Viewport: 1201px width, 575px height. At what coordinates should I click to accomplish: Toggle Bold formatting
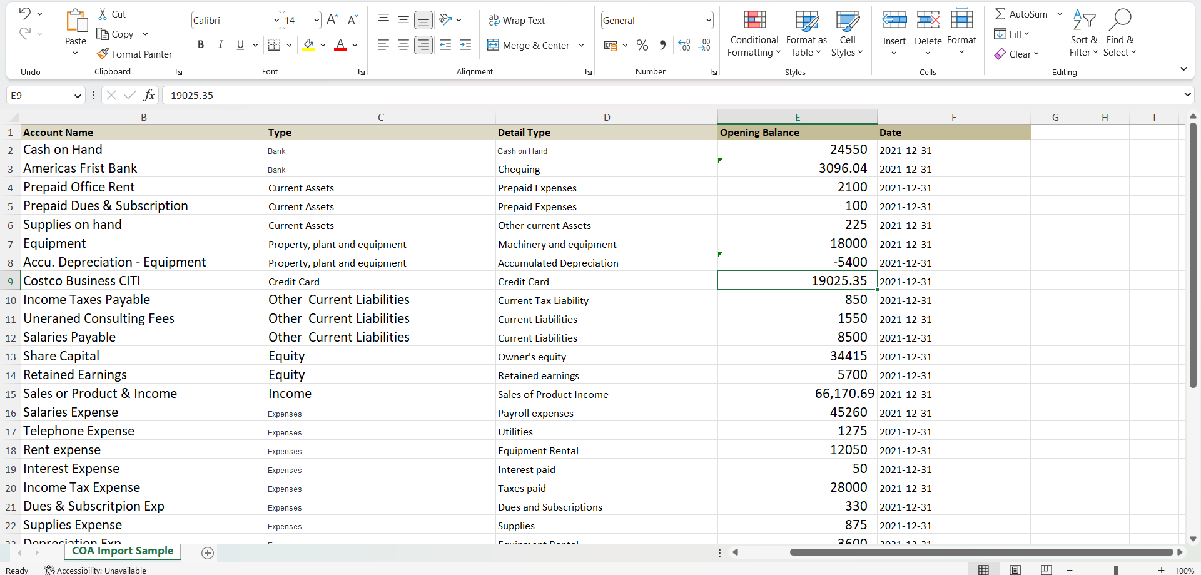pos(201,44)
